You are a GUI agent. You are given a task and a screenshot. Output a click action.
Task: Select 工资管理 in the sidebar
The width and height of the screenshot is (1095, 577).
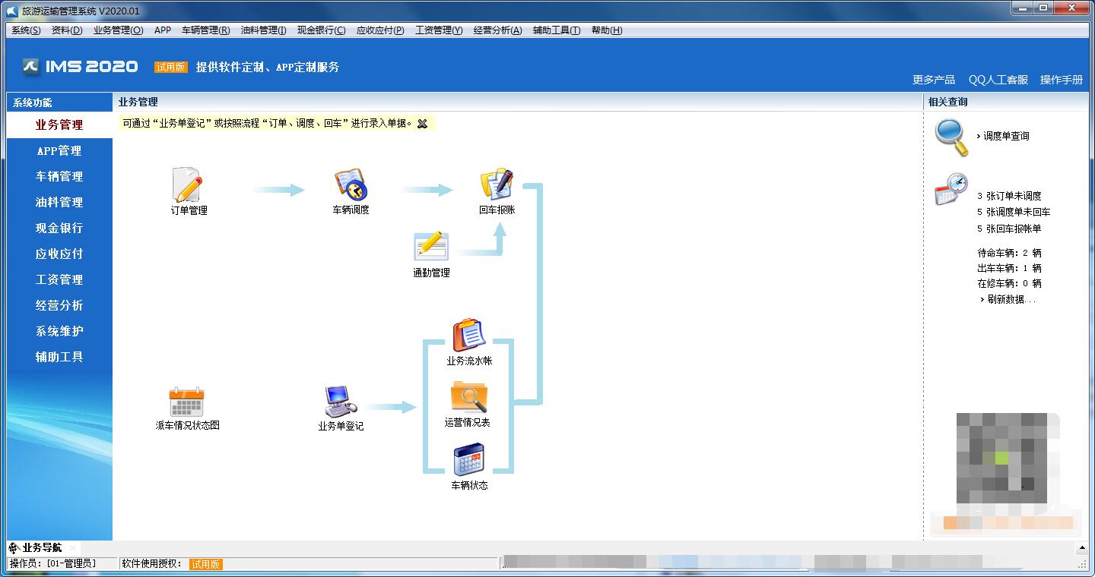tap(59, 279)
